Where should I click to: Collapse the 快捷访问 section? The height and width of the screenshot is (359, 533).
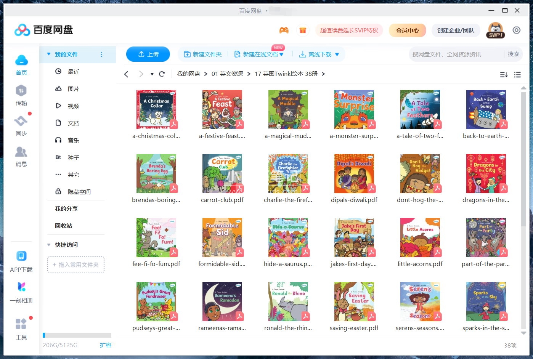48,245
